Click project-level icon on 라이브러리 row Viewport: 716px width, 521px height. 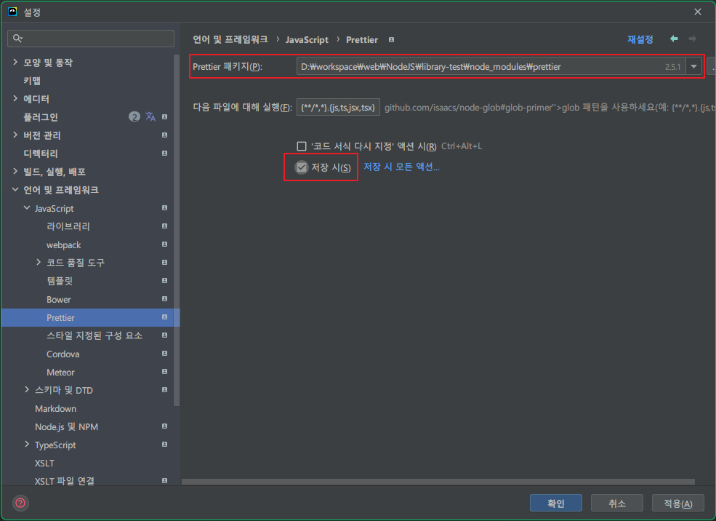(x=164, y=226)
